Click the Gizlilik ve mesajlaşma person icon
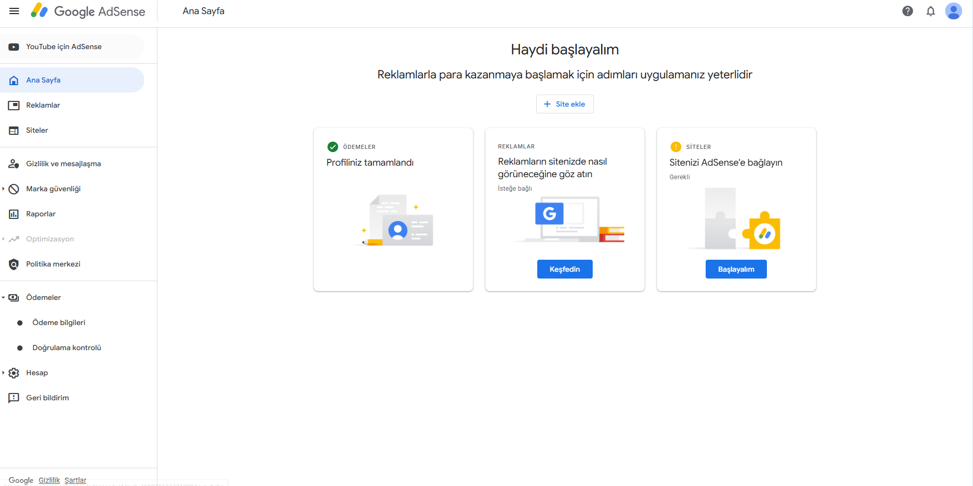This screenshot has width=973, height=486. [x=14, y=164]
